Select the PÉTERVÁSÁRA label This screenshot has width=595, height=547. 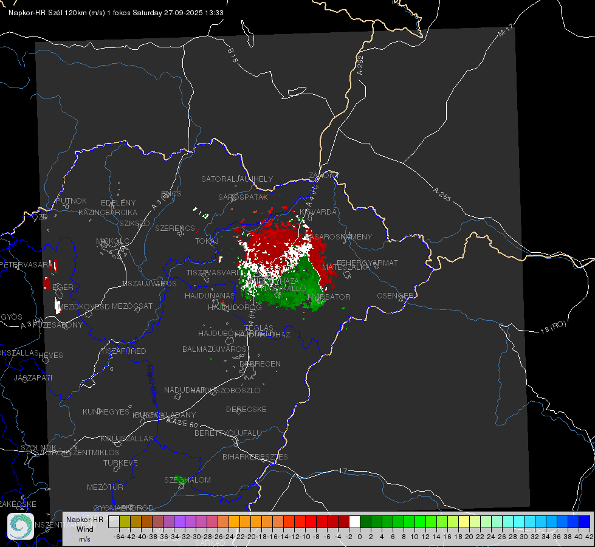click(27, 264)
